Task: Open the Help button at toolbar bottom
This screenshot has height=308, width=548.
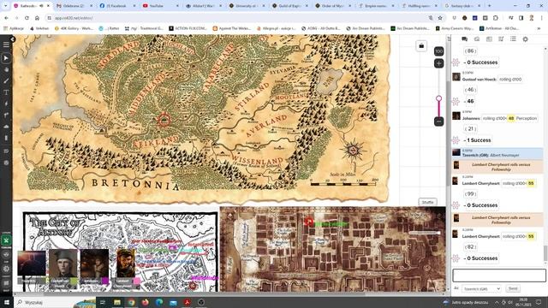Action: point(6,283)
